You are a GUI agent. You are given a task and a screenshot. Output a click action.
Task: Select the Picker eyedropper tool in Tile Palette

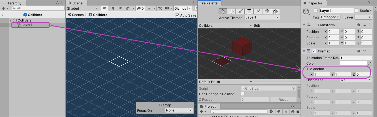click(x=257, y=11)
